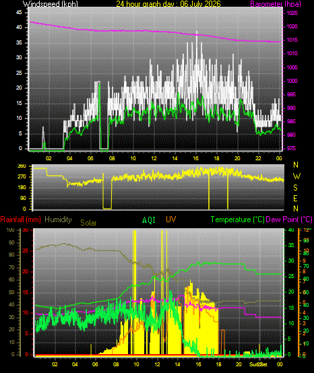
Task: Click the Barometer (hpa) legend label
Action: point(276,4)
